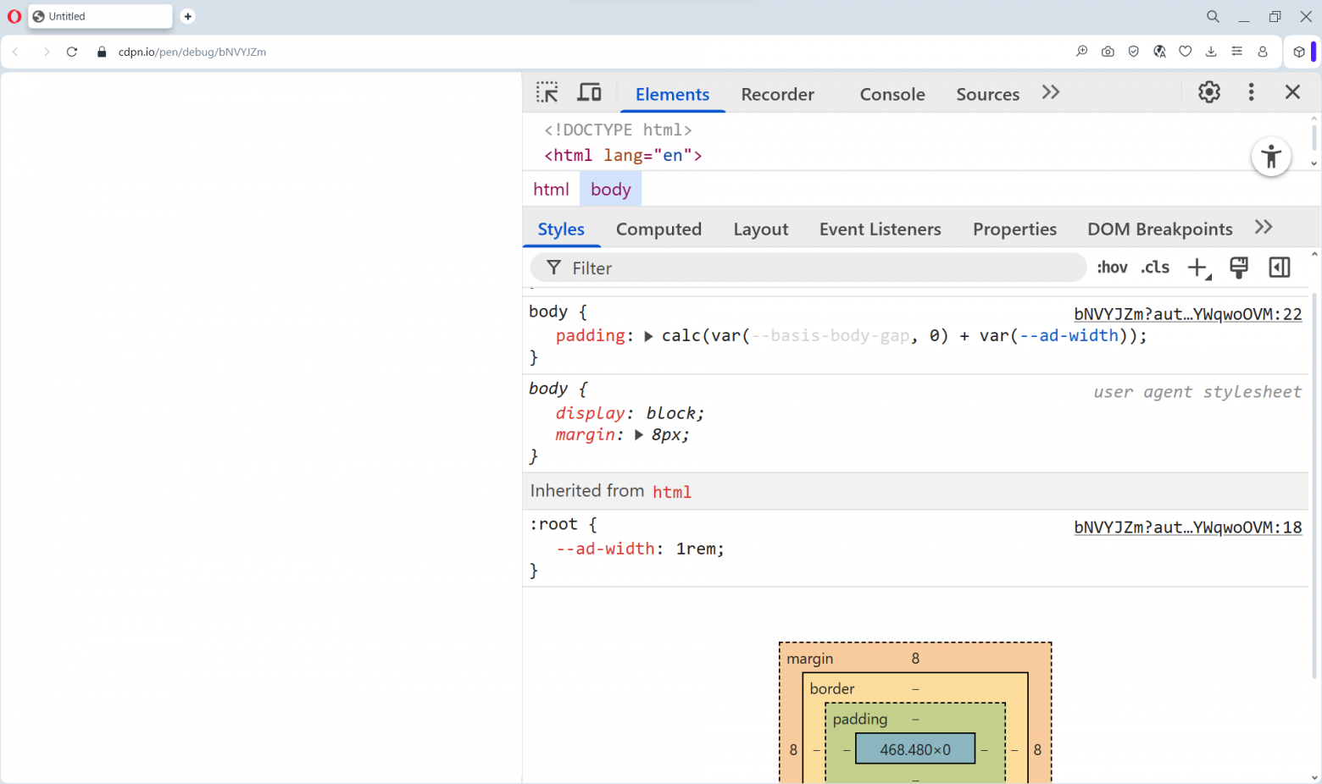1322x784 pixels.
Task: Toggle rendering emulations paintbrush icon
Action: (x=1238, y=268)
